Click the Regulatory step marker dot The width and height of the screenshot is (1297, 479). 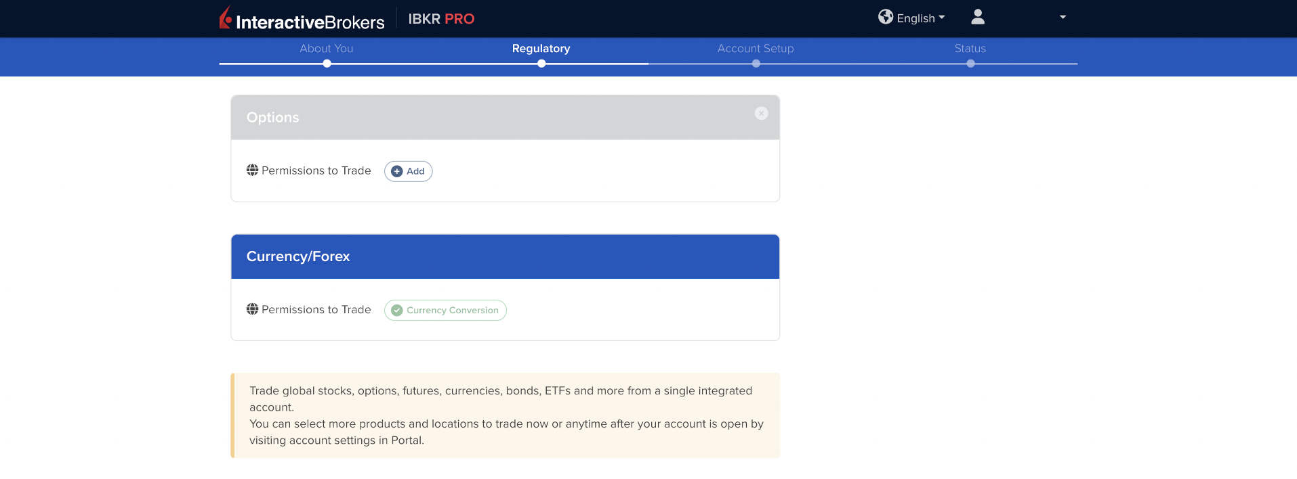[x=541, y=64]
